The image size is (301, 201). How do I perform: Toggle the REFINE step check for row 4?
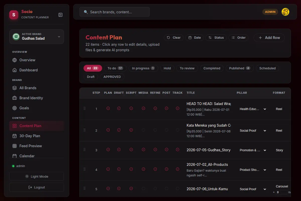(x=155, y=169)
